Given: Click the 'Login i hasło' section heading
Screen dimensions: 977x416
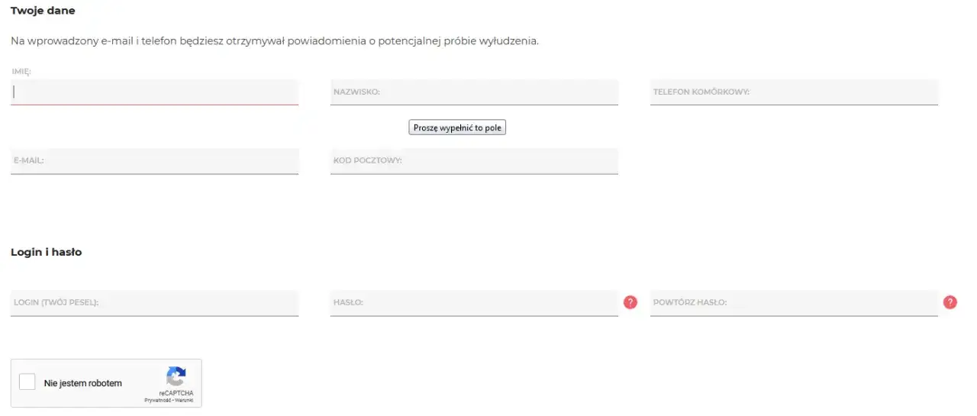Looking at the screenshot, I should tap(46, 252).
